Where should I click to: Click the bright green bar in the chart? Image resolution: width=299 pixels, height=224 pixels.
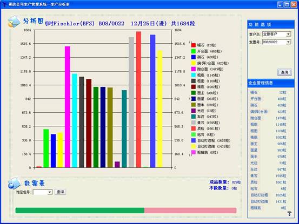click(46, 148)
